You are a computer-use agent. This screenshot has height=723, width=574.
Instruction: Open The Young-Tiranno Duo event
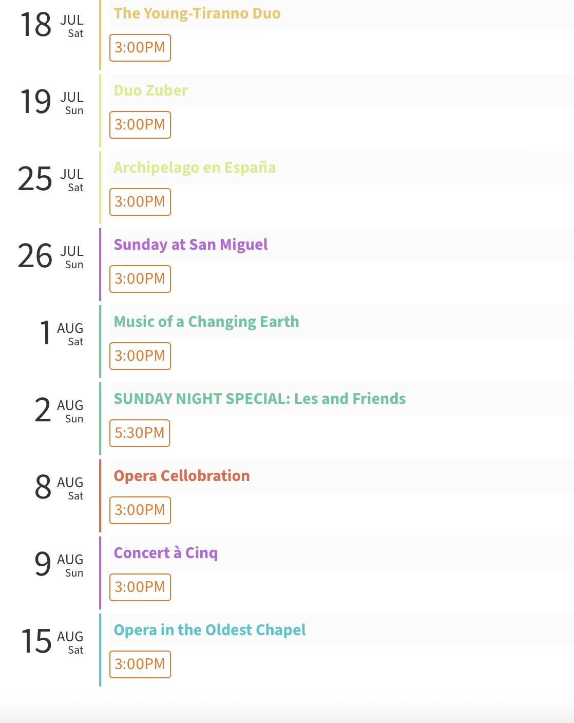(197, 13)
